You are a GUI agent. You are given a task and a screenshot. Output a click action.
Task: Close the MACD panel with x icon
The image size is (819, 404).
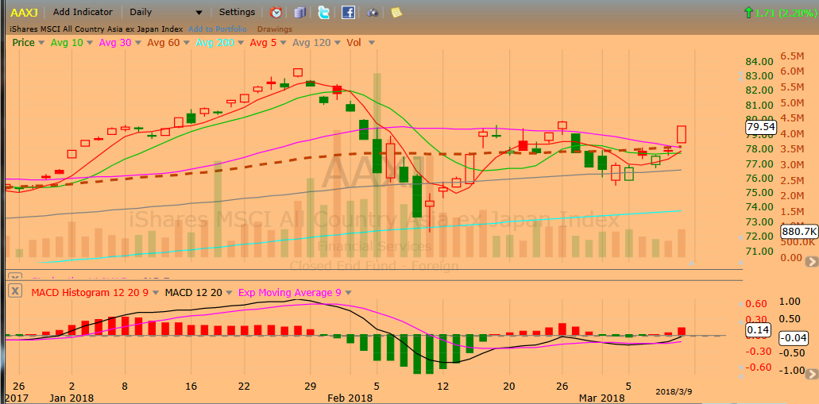point(14,292)
